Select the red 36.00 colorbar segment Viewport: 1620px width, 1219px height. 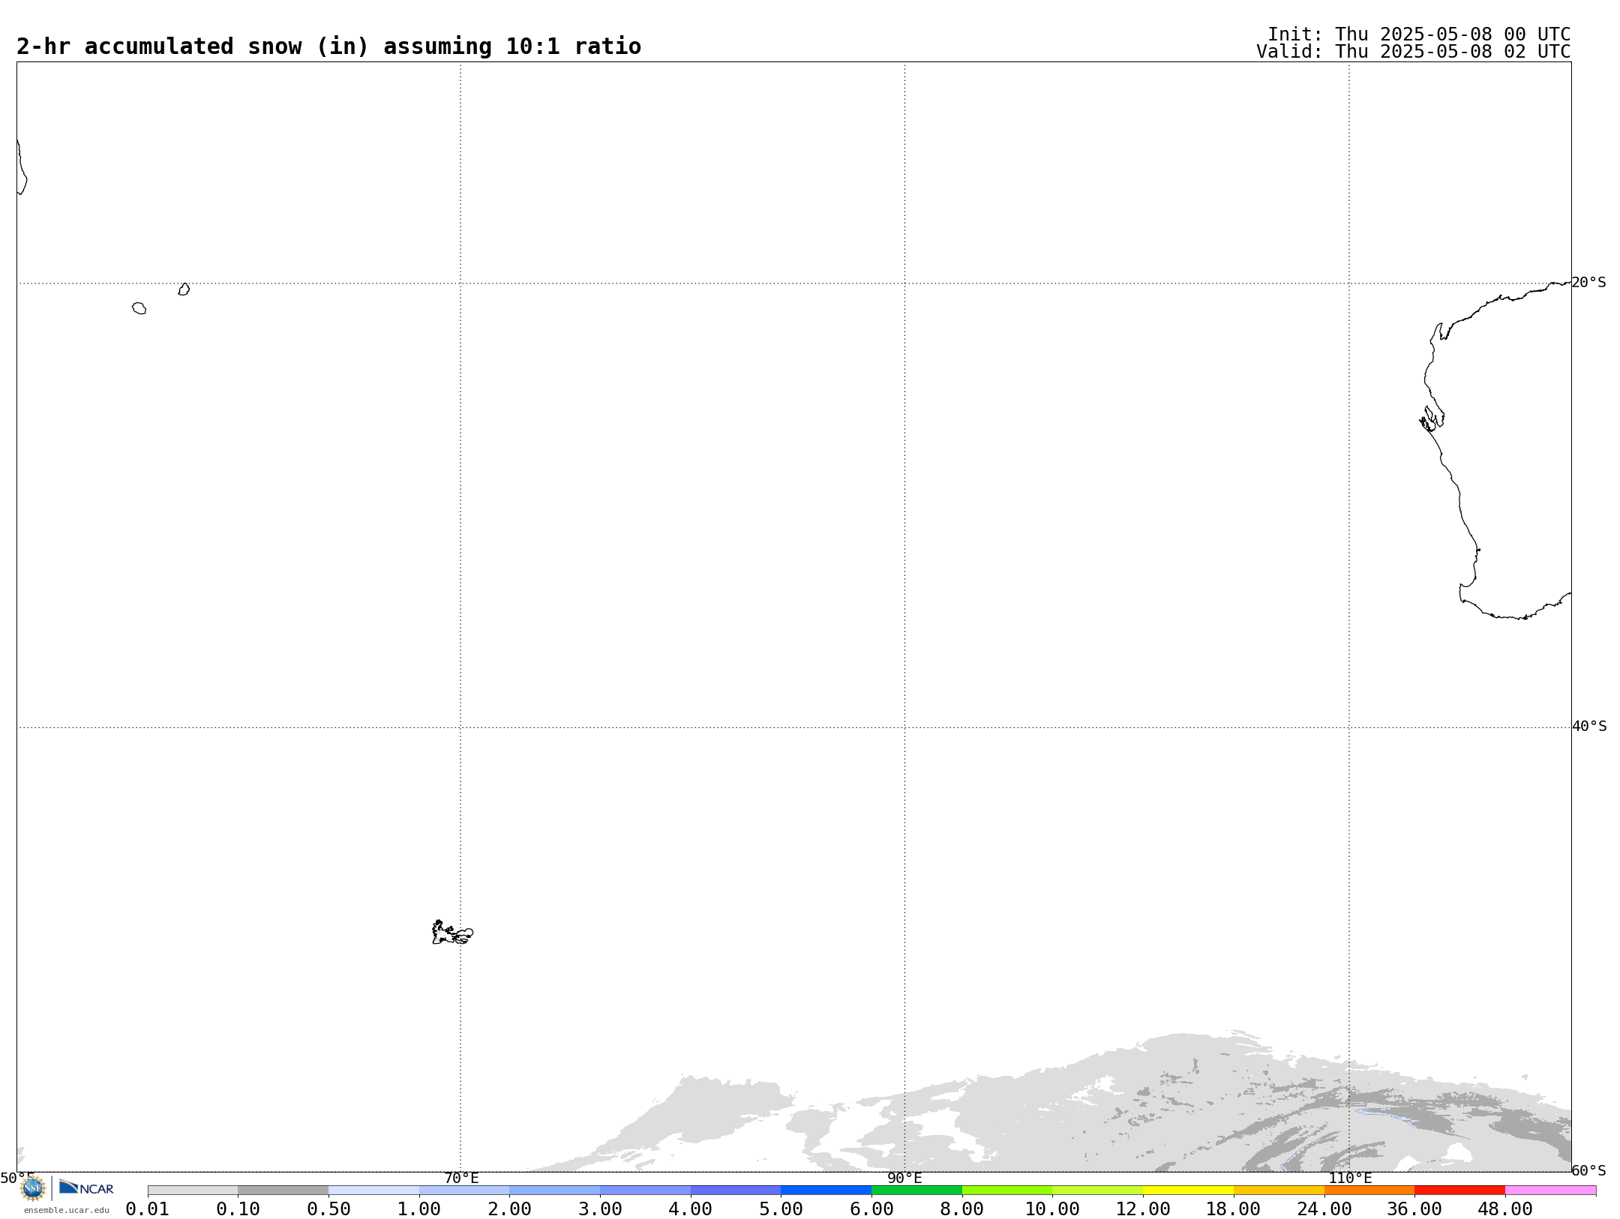tap(1459, 1191)
